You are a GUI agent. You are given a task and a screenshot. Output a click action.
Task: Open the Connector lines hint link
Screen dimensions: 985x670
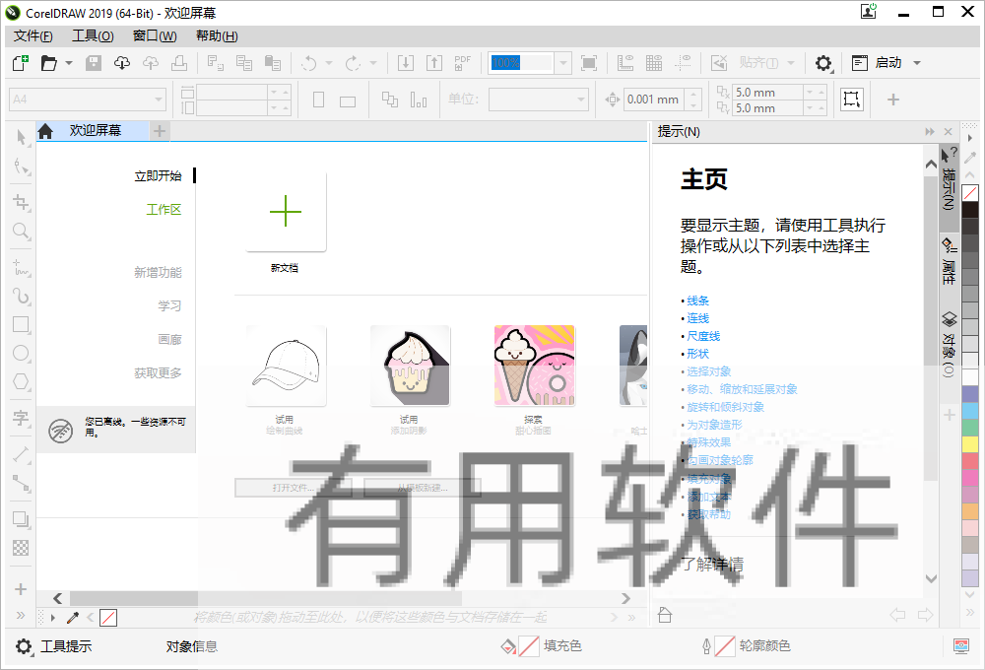(698, 318)
